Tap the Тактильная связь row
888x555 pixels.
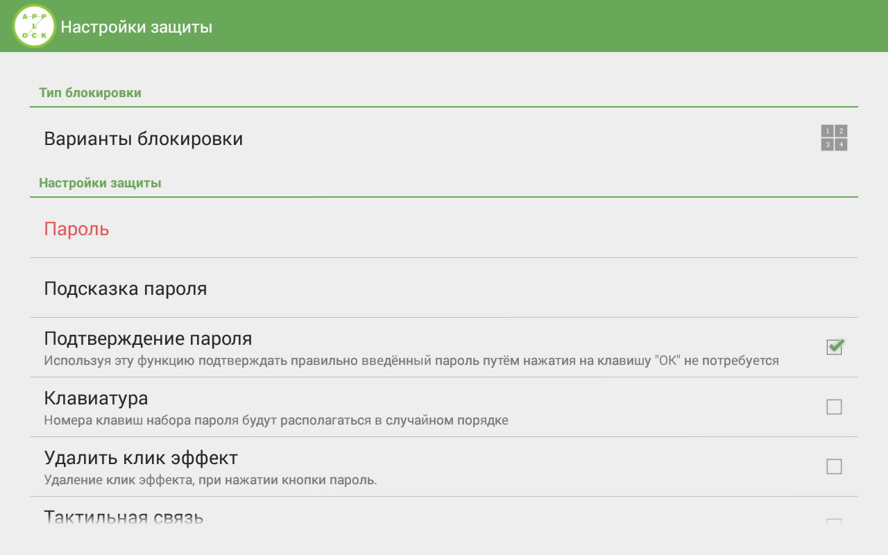point(444,518)
